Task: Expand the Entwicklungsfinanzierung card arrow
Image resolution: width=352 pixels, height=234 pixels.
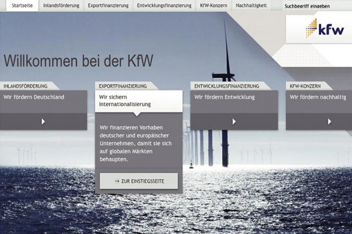Action: 234,121
